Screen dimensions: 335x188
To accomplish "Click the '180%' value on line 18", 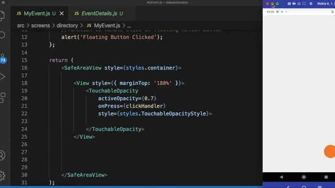I will 163,83.
